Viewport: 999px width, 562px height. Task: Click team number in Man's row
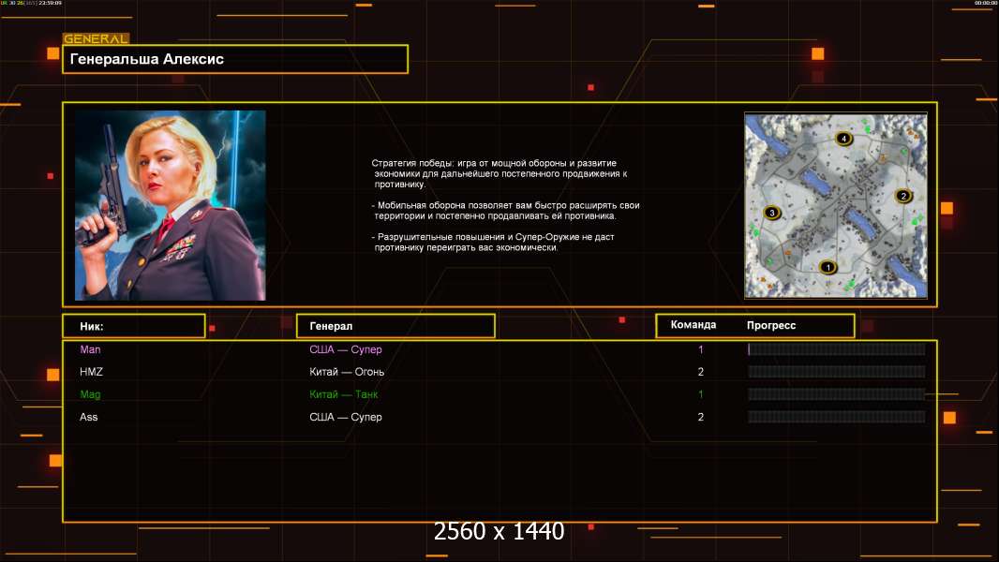[701, 349]
